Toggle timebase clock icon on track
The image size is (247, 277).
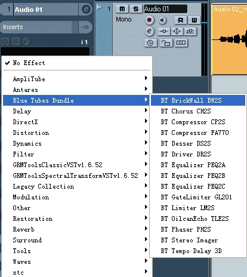click(150, 43)
